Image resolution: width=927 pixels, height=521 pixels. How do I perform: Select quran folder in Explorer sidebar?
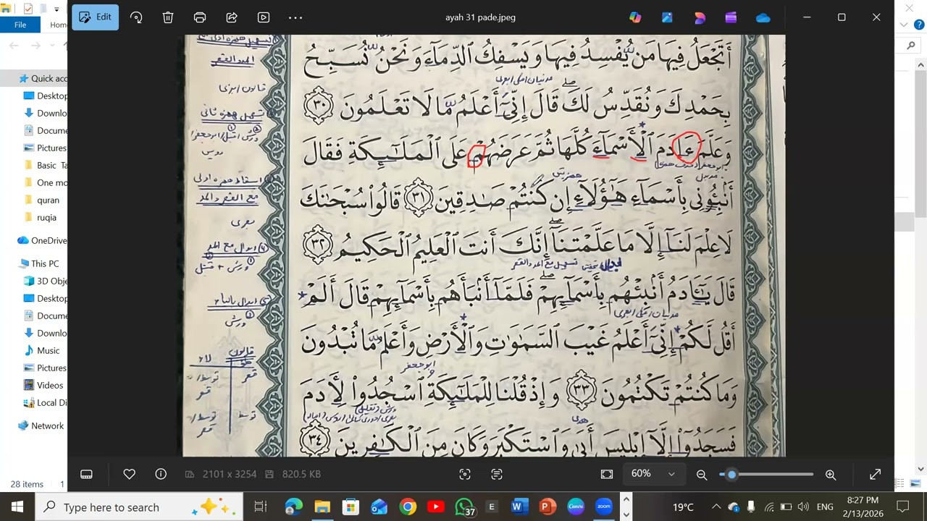click(48, 200)
